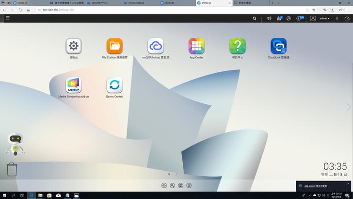353x199 pixels.
Task: Click the search magnifier in QTS top bar
Action: [x=255, y=18]
